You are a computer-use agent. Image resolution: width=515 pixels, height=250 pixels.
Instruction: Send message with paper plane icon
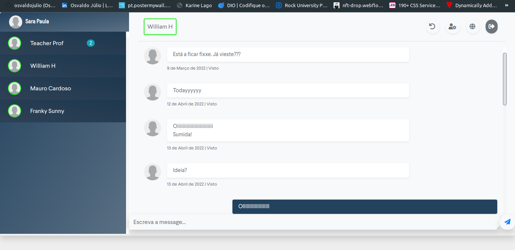507,222
